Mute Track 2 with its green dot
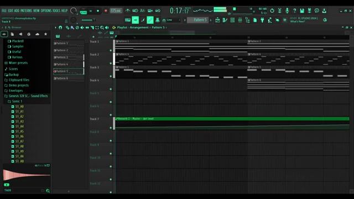 coord(111,63)
